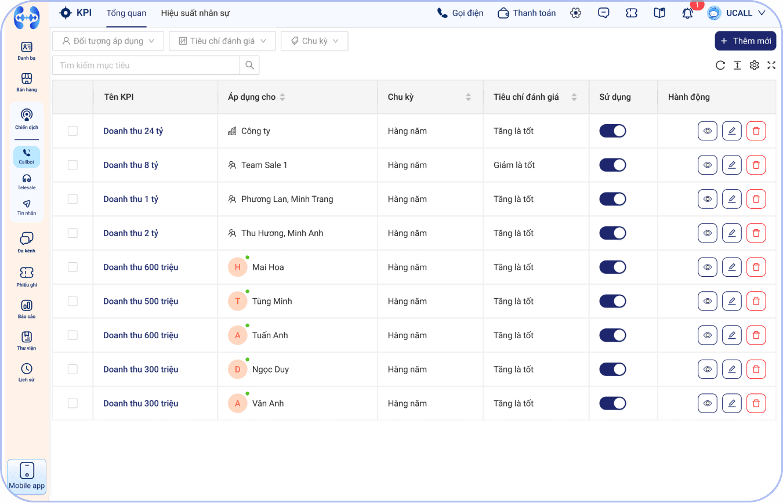Click Giảm là tốt cell text

tap(514, 165)
